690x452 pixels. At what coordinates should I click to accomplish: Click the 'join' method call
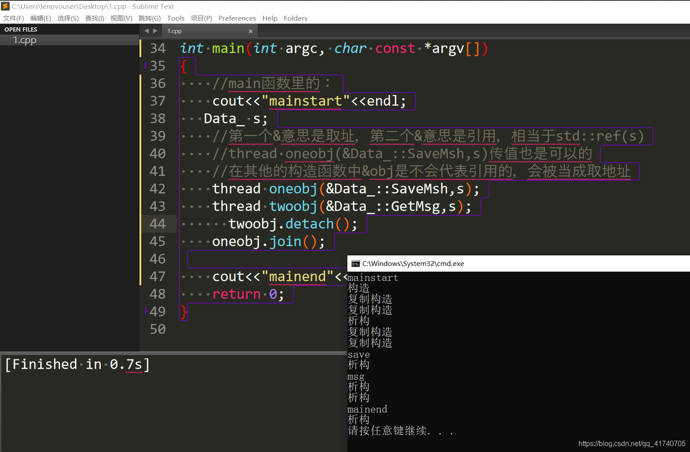click(x=285, y=241)
